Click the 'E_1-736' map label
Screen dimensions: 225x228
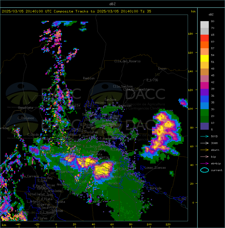pyautogui.click(x=152, y=80)
